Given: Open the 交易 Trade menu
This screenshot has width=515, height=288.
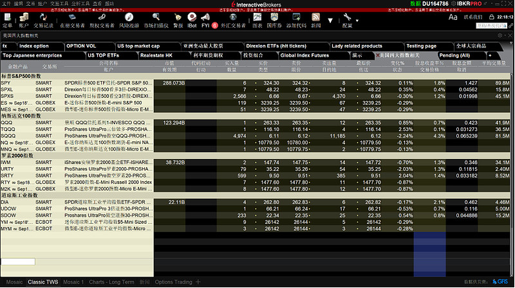Looking at the screenshot, I should 30,4.
